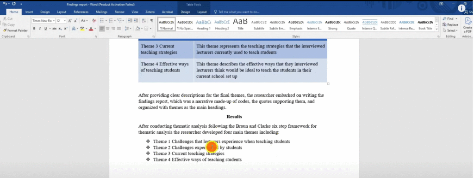
Task: Expand the Styles gallery
Action: coord(437,29)
